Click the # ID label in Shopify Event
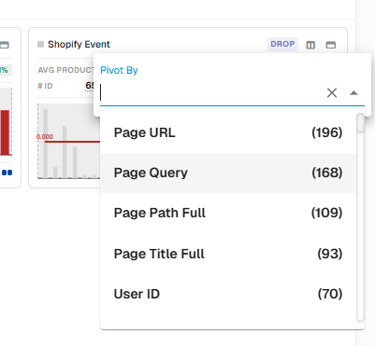This screenshot has width=375, height=346. [45, 86]
